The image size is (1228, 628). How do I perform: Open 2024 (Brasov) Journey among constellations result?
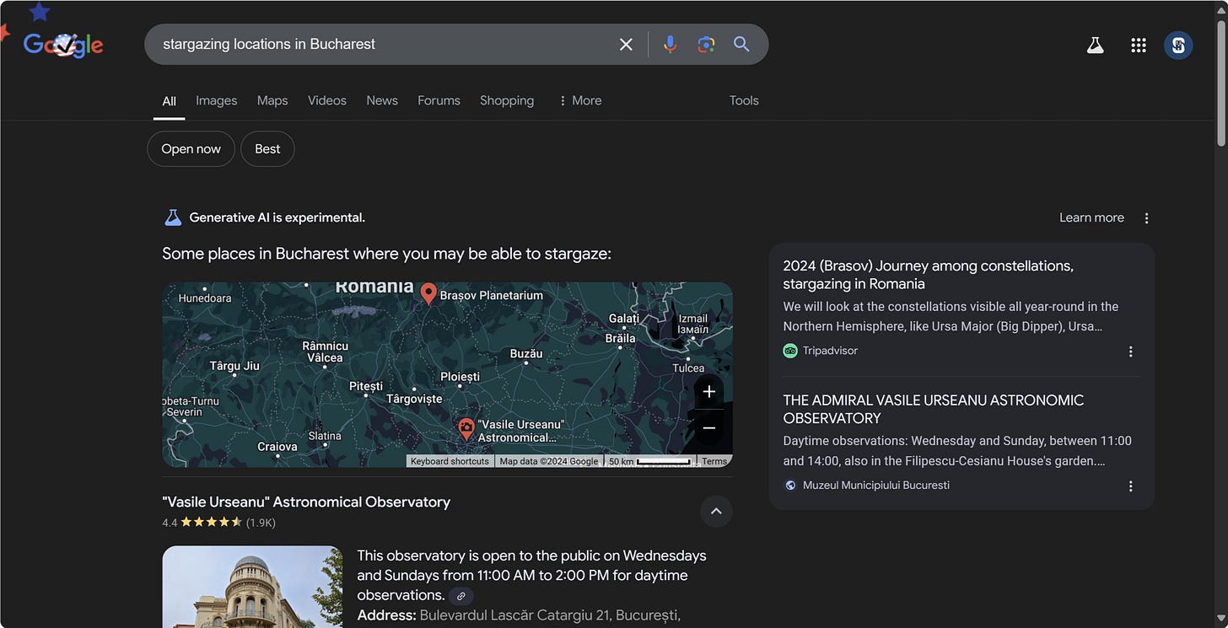928,275
